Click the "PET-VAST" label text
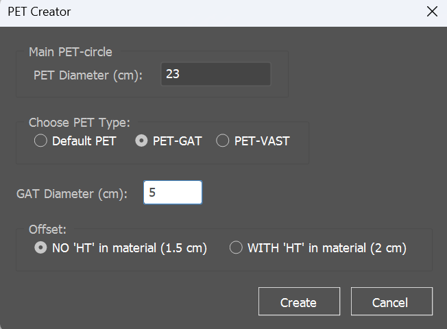This screenshot has height=329, width=447. (262, 141)
